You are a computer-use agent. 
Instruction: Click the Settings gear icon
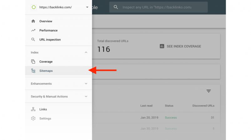pos(33,118)
